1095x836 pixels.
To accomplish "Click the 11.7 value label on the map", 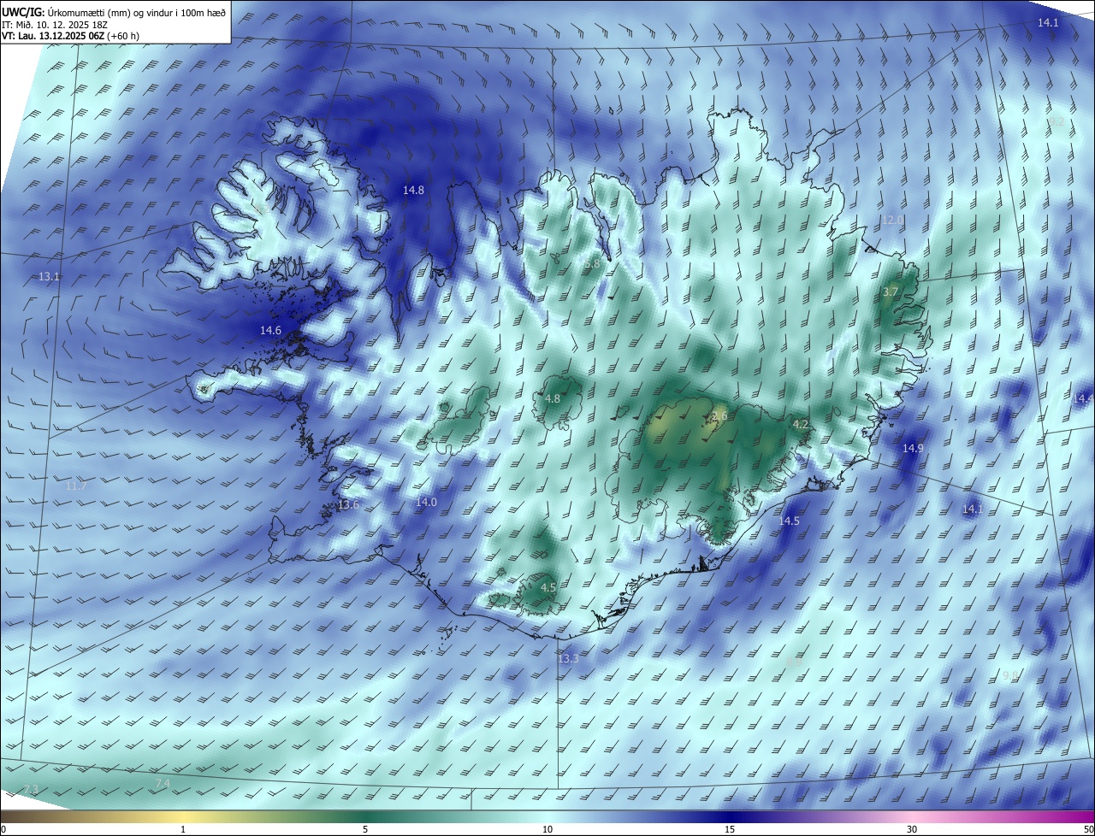I will pos(76,486).
